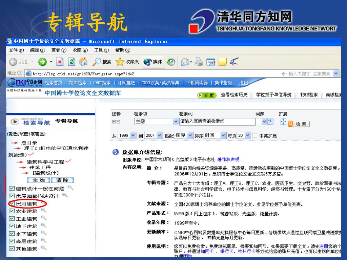The width and height of the screenshot is (347, 260).
Task: Open the 文件(F) menu
Action: coord(16,50)
